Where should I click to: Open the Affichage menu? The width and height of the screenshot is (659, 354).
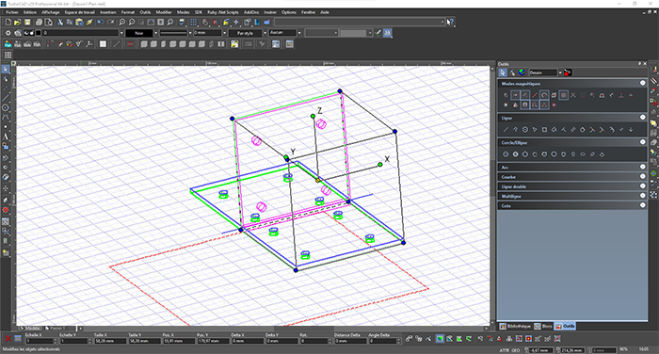tap(50, 12)
